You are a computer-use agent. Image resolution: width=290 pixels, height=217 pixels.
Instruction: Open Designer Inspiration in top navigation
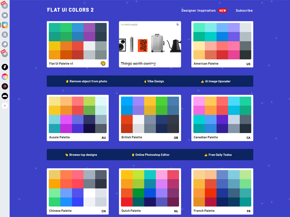pos(198,11)
